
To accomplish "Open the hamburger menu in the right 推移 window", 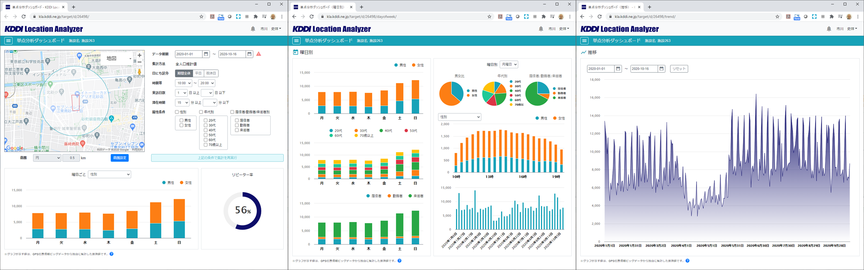I will [x=584, y=40].
